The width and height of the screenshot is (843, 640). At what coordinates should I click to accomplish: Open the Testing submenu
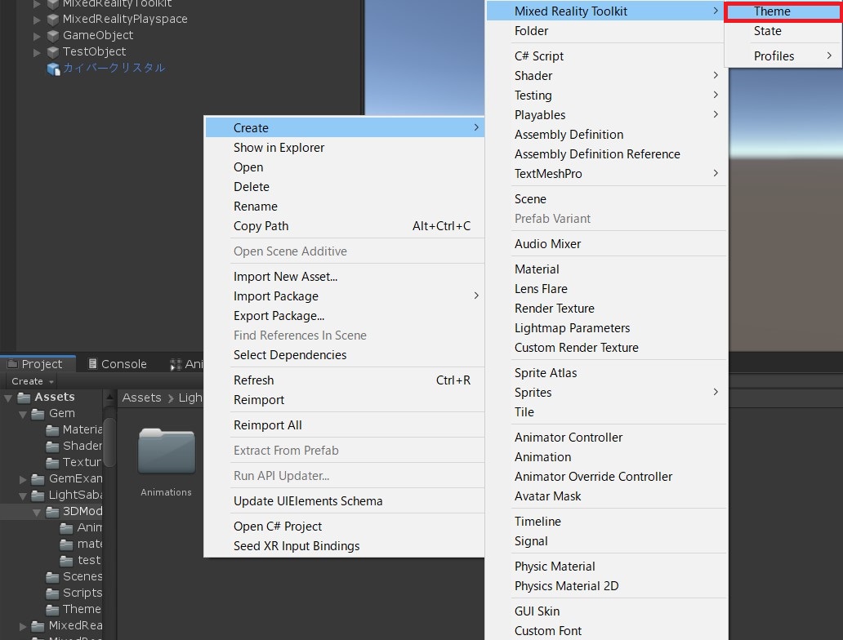click(605, 96)
